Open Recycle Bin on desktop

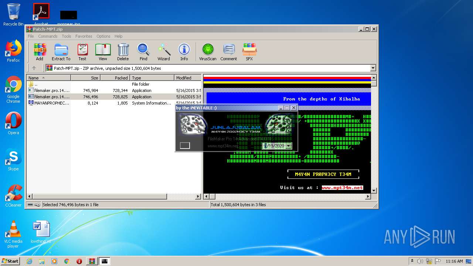click(x=13, y=15)
